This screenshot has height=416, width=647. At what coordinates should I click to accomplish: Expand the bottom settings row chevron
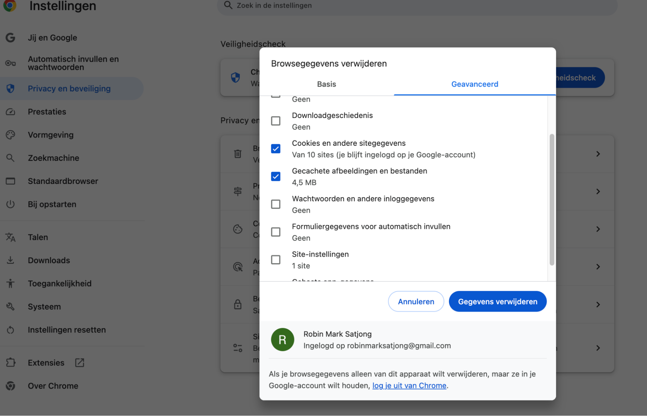point(598,348)
